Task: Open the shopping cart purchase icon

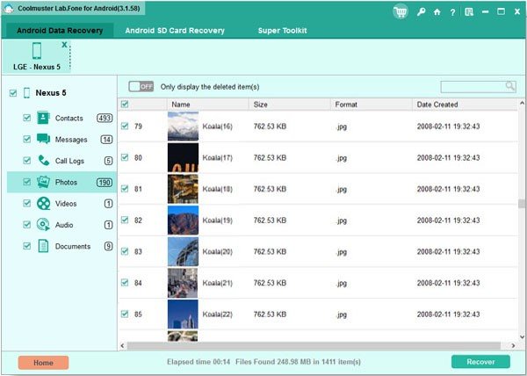Action: [x=401, y=12]
